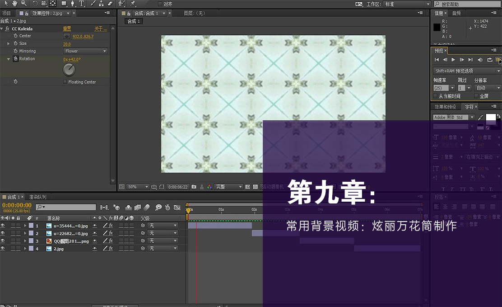Select the Pan Behind anchor point tool
The image size is (502, 307).
coord(53,4)
